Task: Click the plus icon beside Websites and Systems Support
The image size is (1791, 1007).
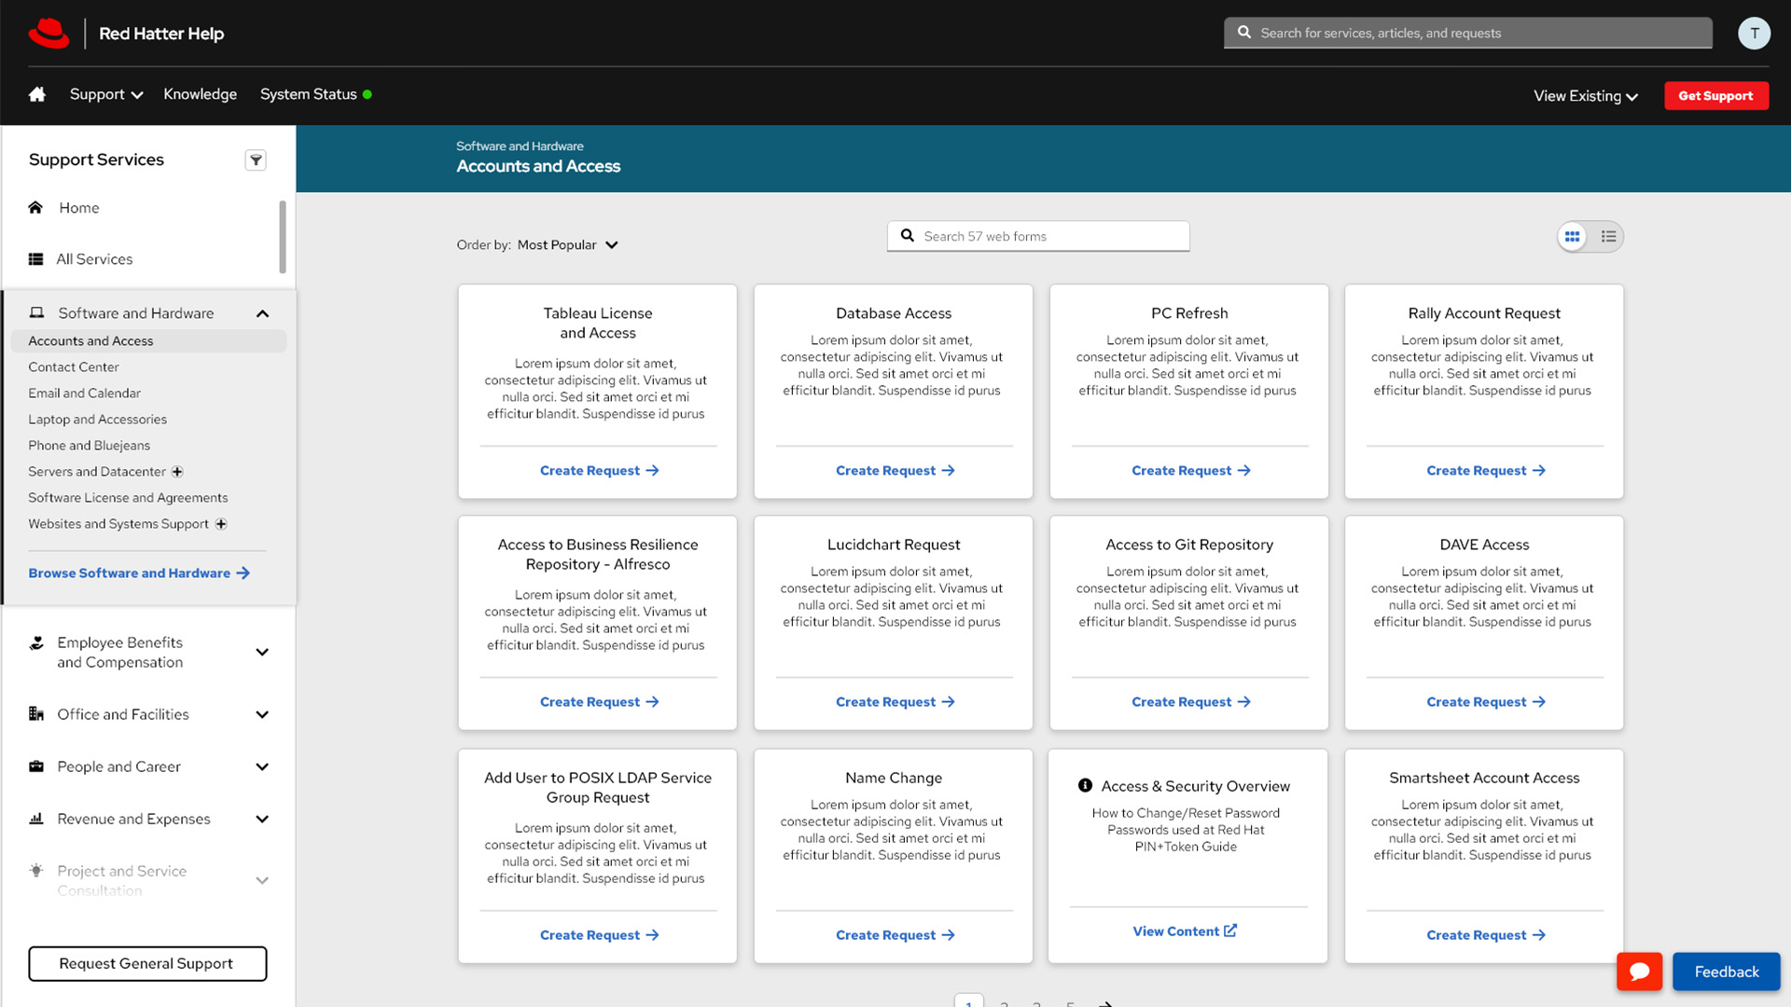Action: [x=221, y=524]
